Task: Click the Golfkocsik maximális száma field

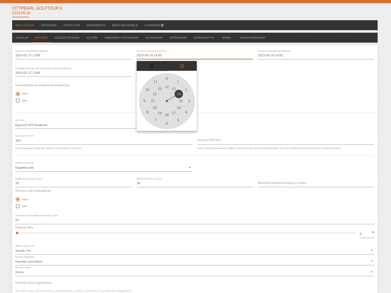Action: [73, 183]
